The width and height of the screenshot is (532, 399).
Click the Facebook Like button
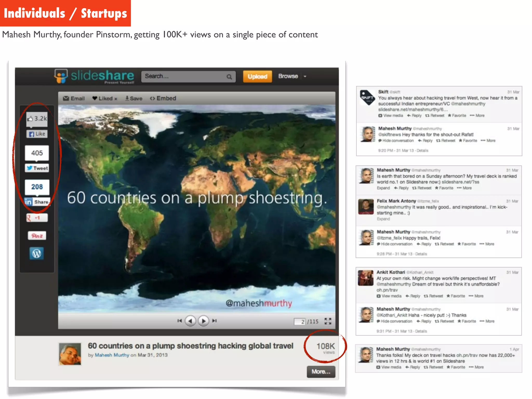pyautogui.click(x=37, y=134)
